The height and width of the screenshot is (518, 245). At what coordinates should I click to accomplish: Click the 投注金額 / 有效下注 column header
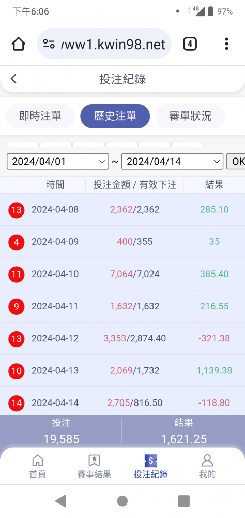(x=134, y=185)
